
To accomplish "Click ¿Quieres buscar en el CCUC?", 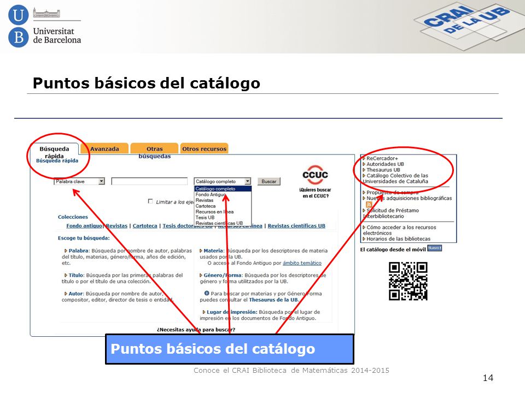I will 315,193.
